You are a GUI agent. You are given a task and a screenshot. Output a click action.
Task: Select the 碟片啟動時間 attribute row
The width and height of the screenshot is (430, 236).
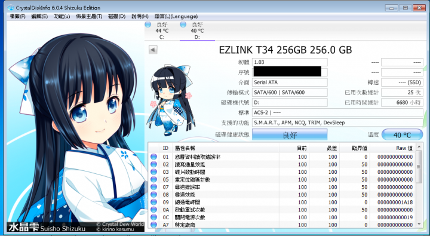[282, 172]
